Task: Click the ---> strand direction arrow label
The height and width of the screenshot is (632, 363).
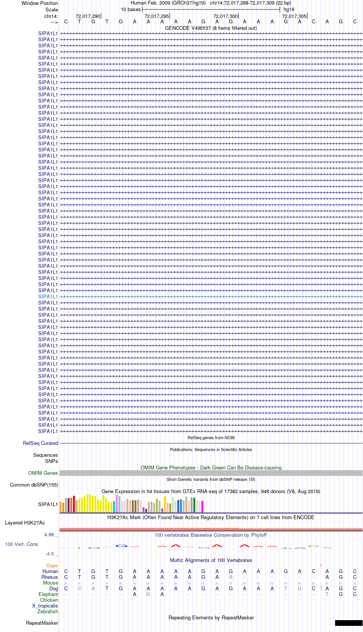Action: [x=54, y=22]
